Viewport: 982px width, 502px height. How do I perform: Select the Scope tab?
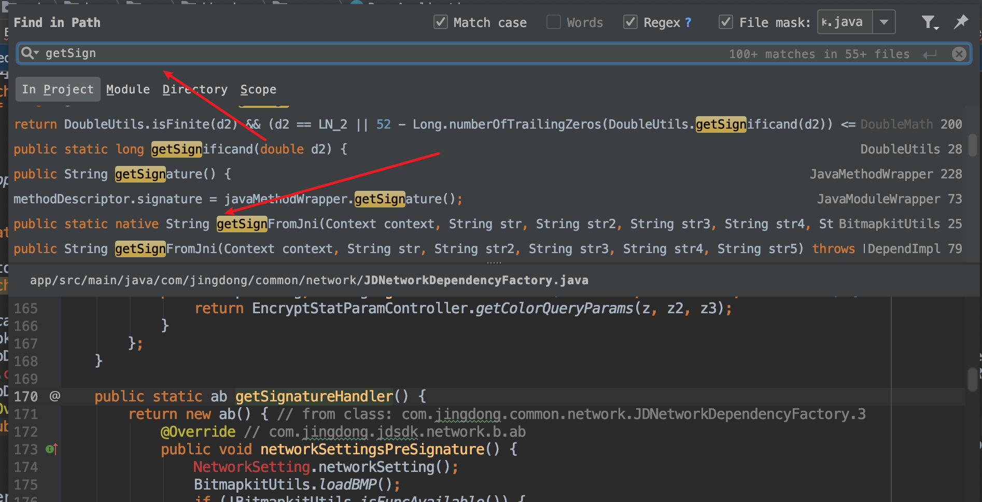(258, 89)
